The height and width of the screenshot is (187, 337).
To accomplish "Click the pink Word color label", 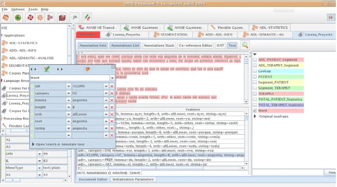I will pos(281,111).
